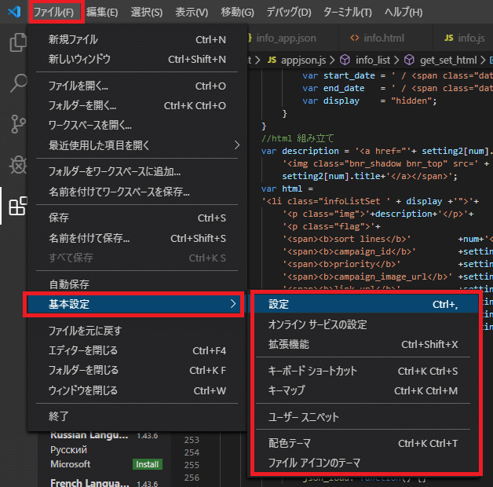The image size is (493, 487).
Task: Open the ターミナル(T) menu
Action: tap(348, 13)
